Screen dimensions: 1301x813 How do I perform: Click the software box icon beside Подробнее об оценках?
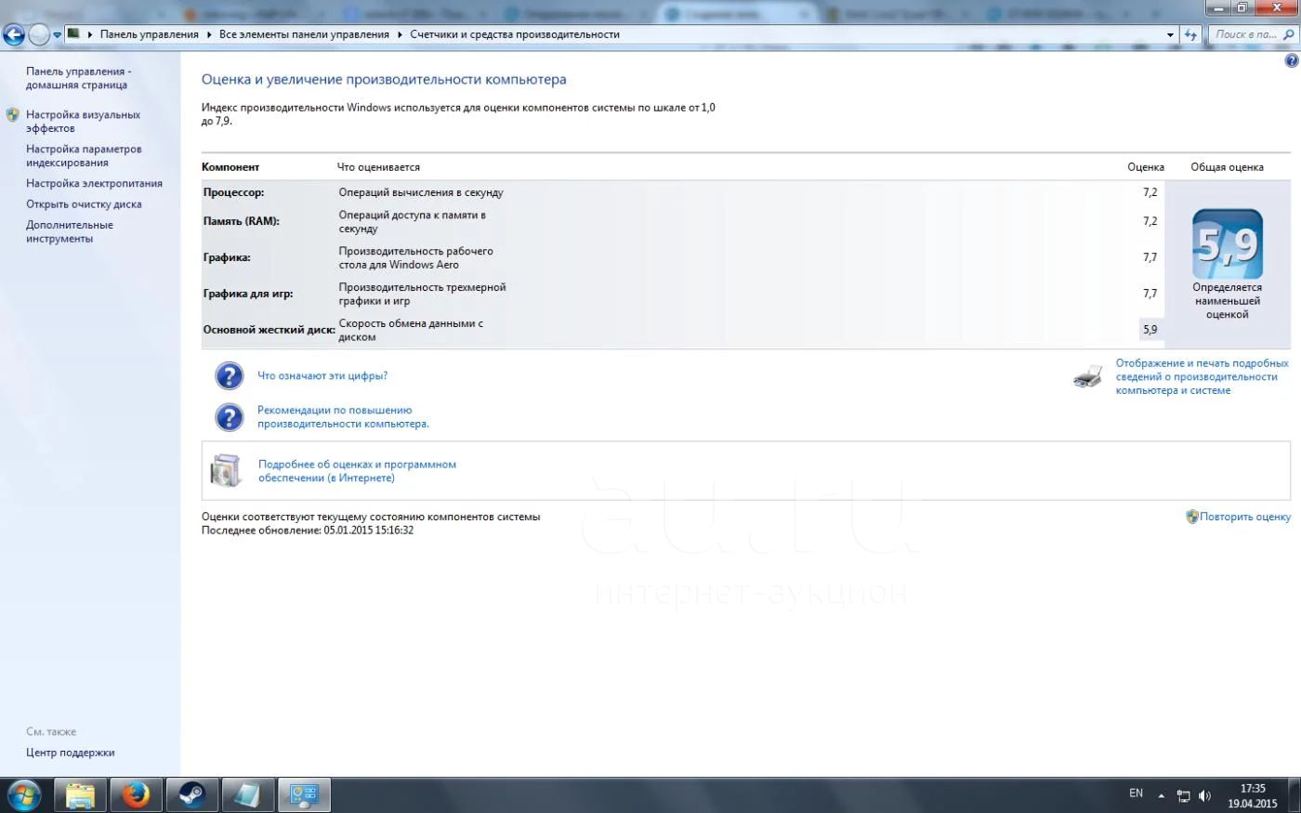point(225,471)
